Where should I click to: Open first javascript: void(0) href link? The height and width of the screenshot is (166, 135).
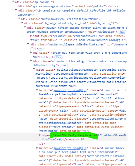point(70,90)
